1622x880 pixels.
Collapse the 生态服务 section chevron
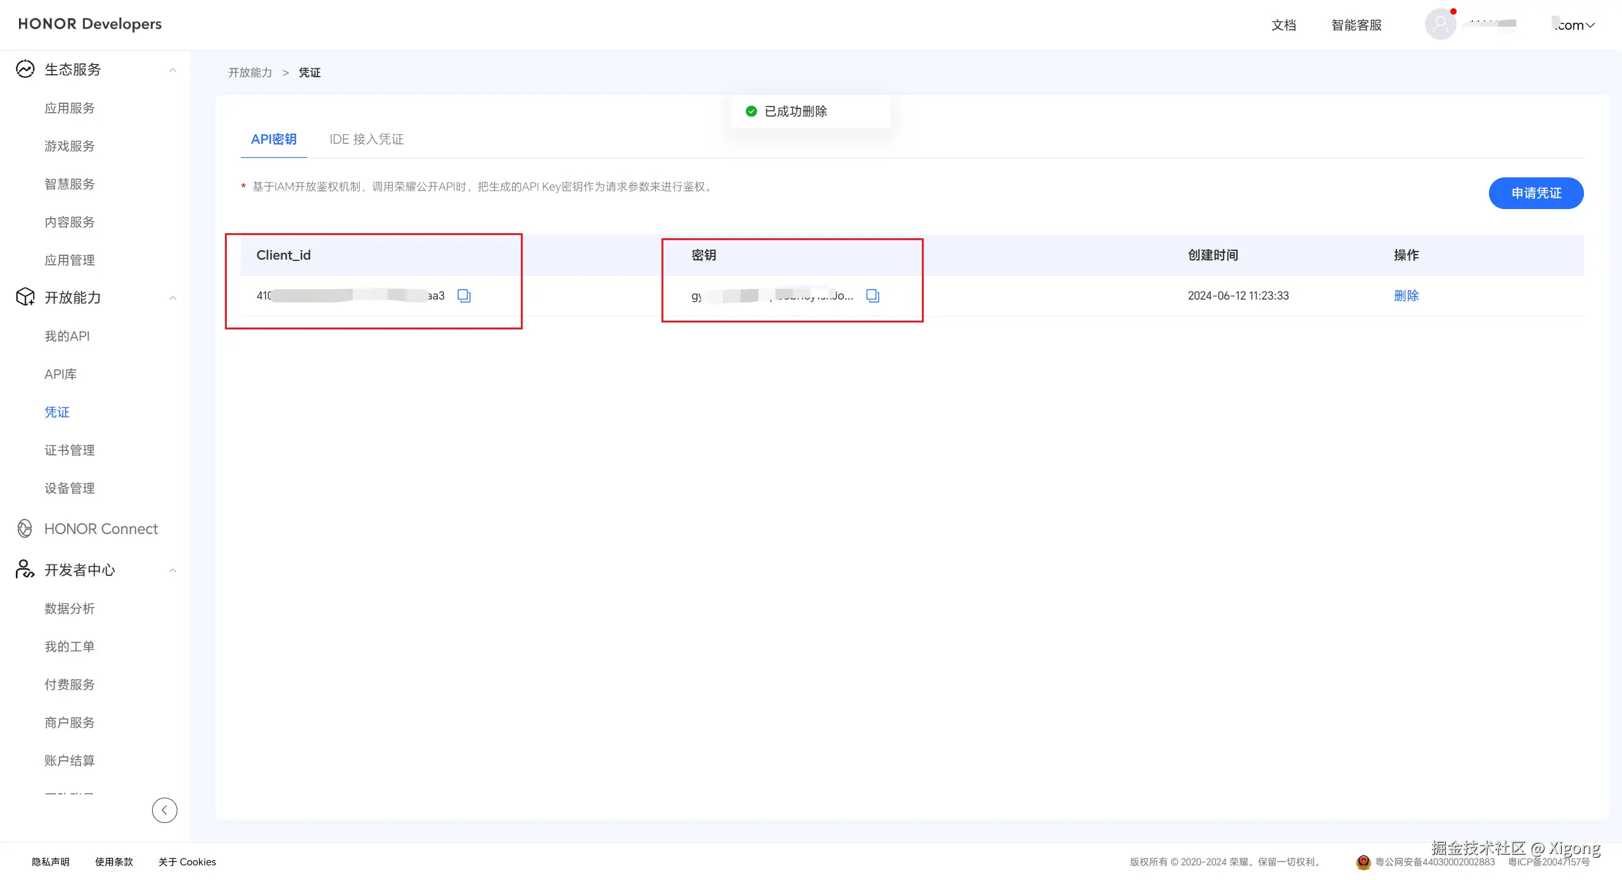tap(172, 70)
